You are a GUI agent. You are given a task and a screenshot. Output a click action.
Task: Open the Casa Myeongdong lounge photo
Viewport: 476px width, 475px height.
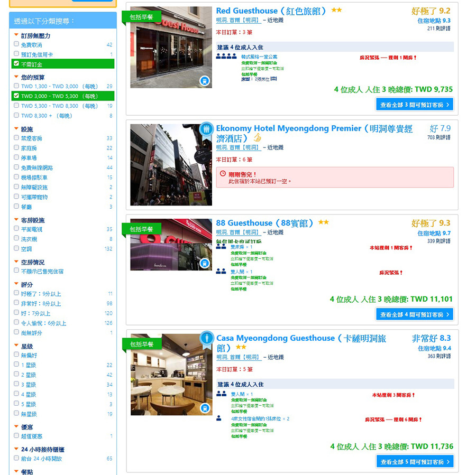[x=171, y=375]
